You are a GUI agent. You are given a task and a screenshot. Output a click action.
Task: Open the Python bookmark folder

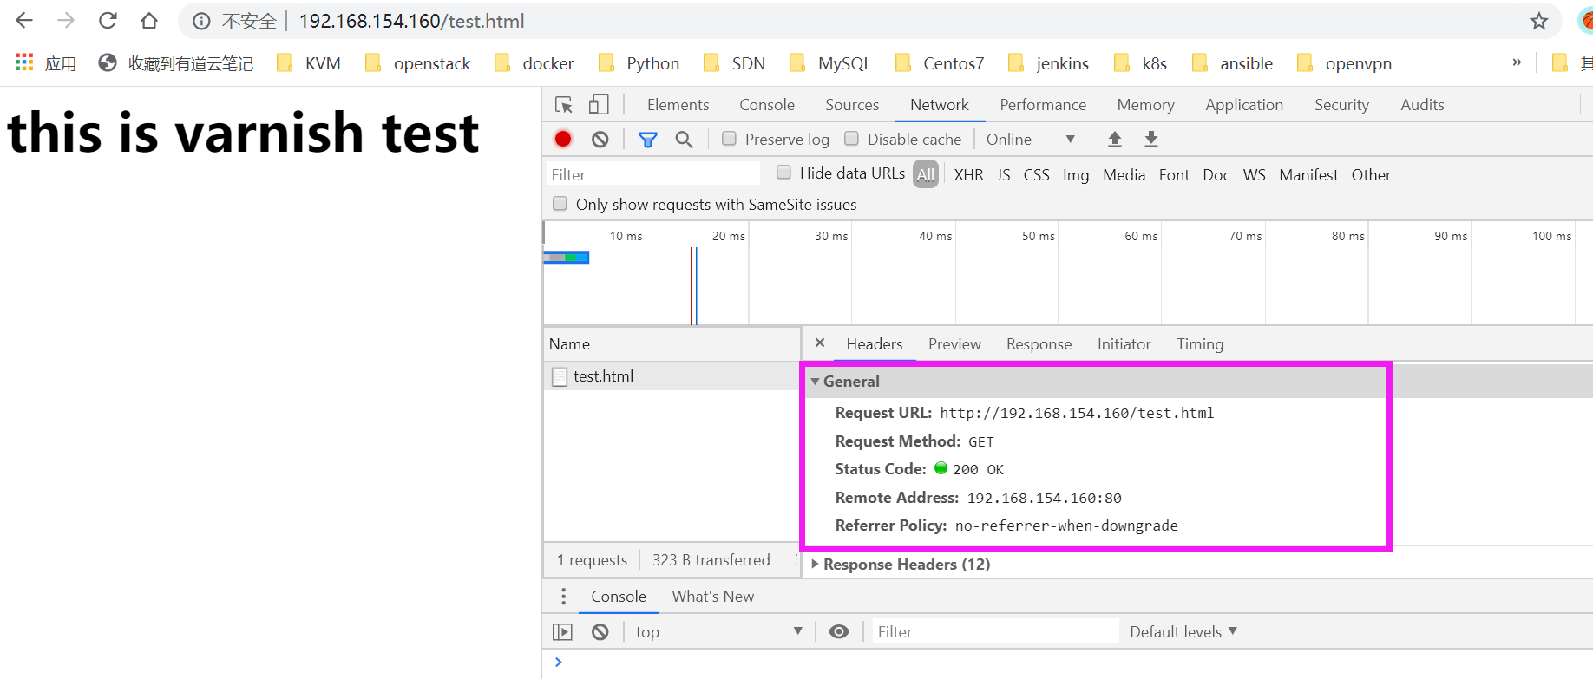[639, 63]
